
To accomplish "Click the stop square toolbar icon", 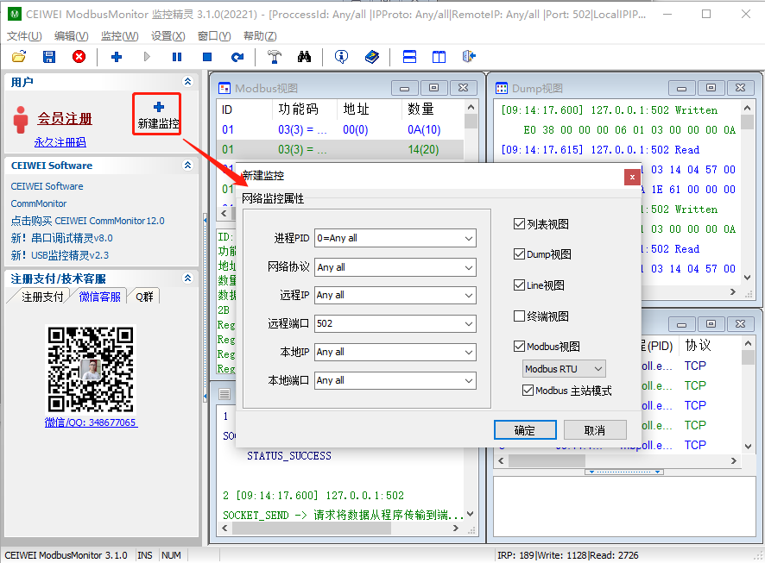I will click(x=207, y=57).
